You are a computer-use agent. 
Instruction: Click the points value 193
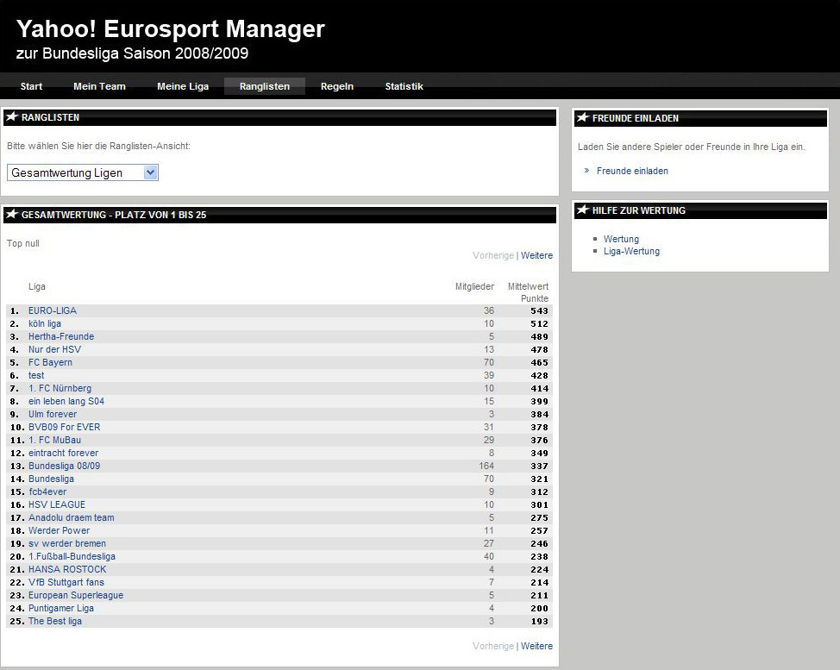point(540,621)
